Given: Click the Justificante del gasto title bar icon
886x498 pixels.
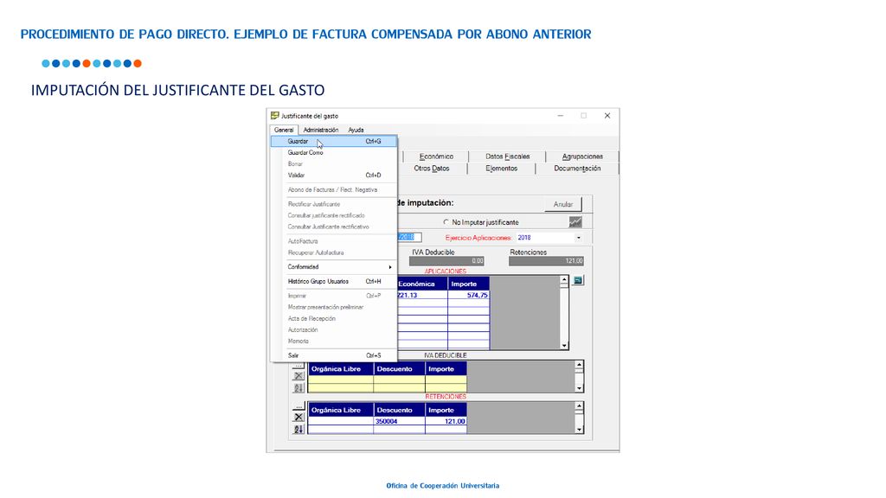Looking at the screenshot, I should coord(274,116).
